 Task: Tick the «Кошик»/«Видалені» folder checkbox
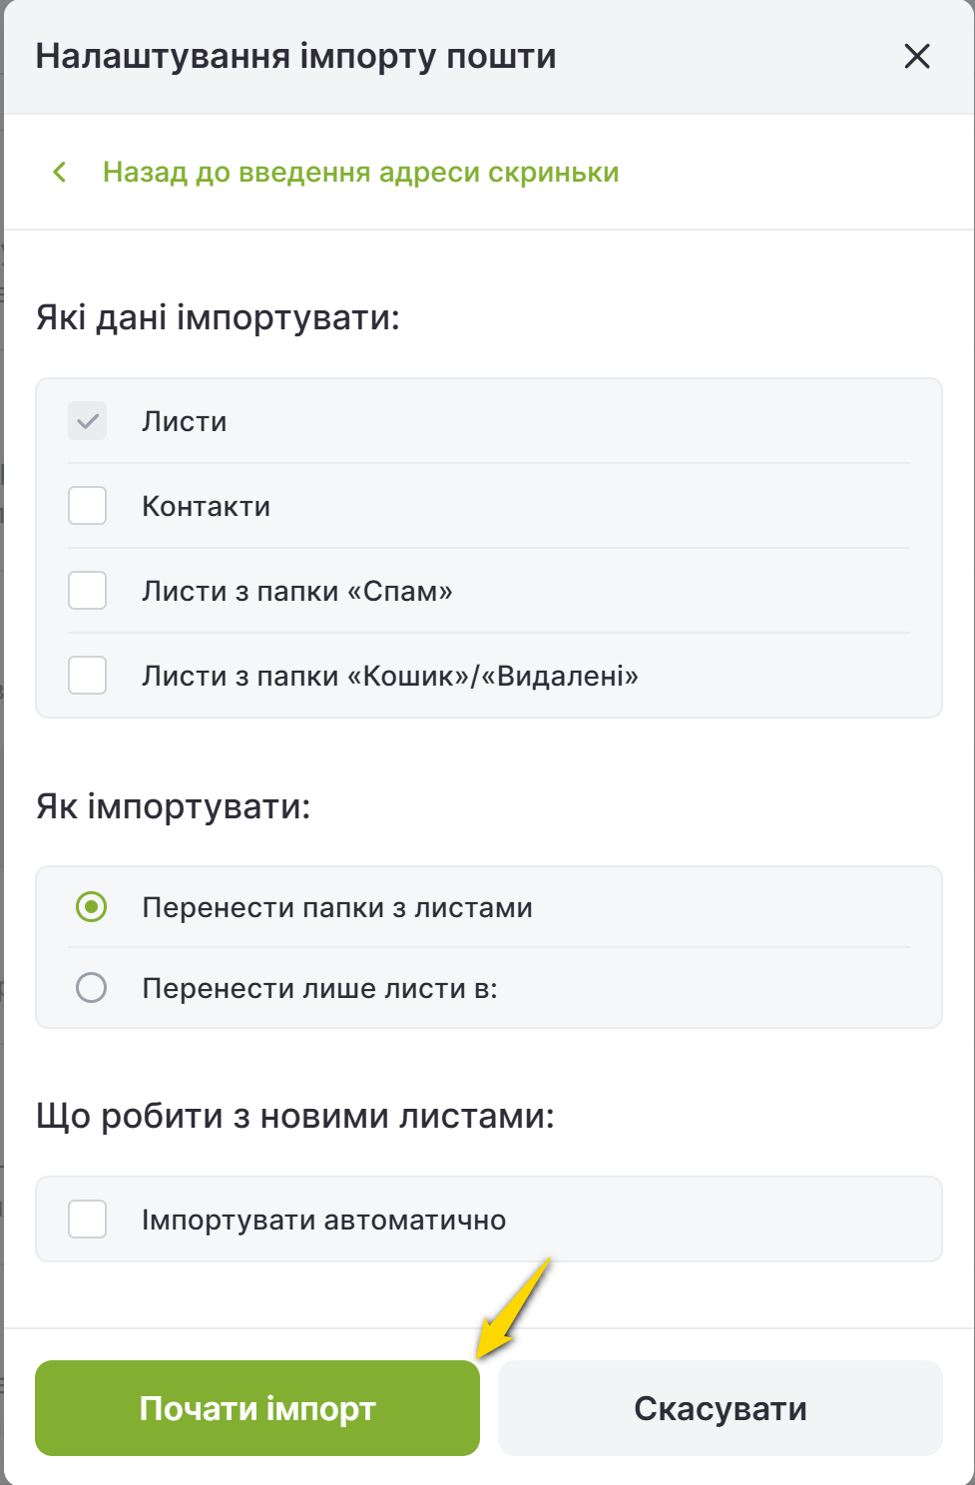(88, 676)
